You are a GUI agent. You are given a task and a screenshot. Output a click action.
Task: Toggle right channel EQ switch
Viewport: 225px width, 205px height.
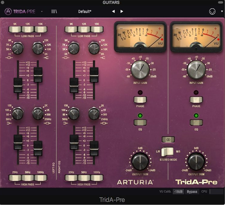[x=196, y=123]
